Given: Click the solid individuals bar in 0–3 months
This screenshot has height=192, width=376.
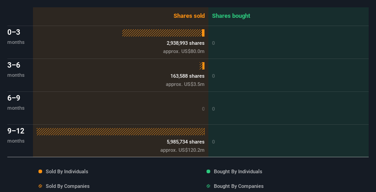Looking at the screenshot, I should (203, 33).
